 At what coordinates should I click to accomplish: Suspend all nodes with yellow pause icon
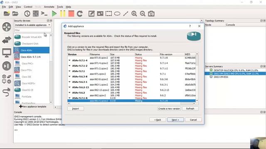tap(63, 14)
